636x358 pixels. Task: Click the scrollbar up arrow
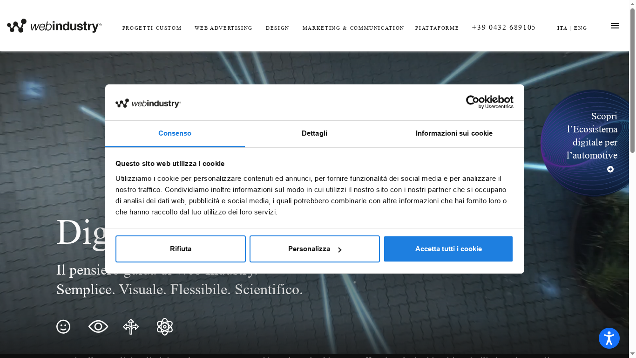[632, 4]
